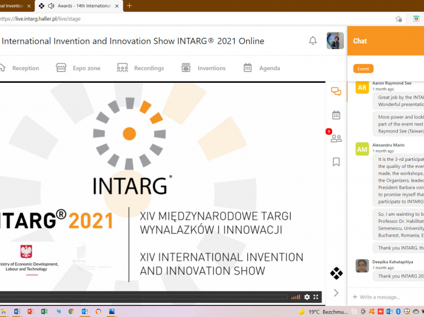This screenshot has width=424, height=317.
Task: Open the calendar schedule icon in sidebar
Action: [x=336, y=115]
